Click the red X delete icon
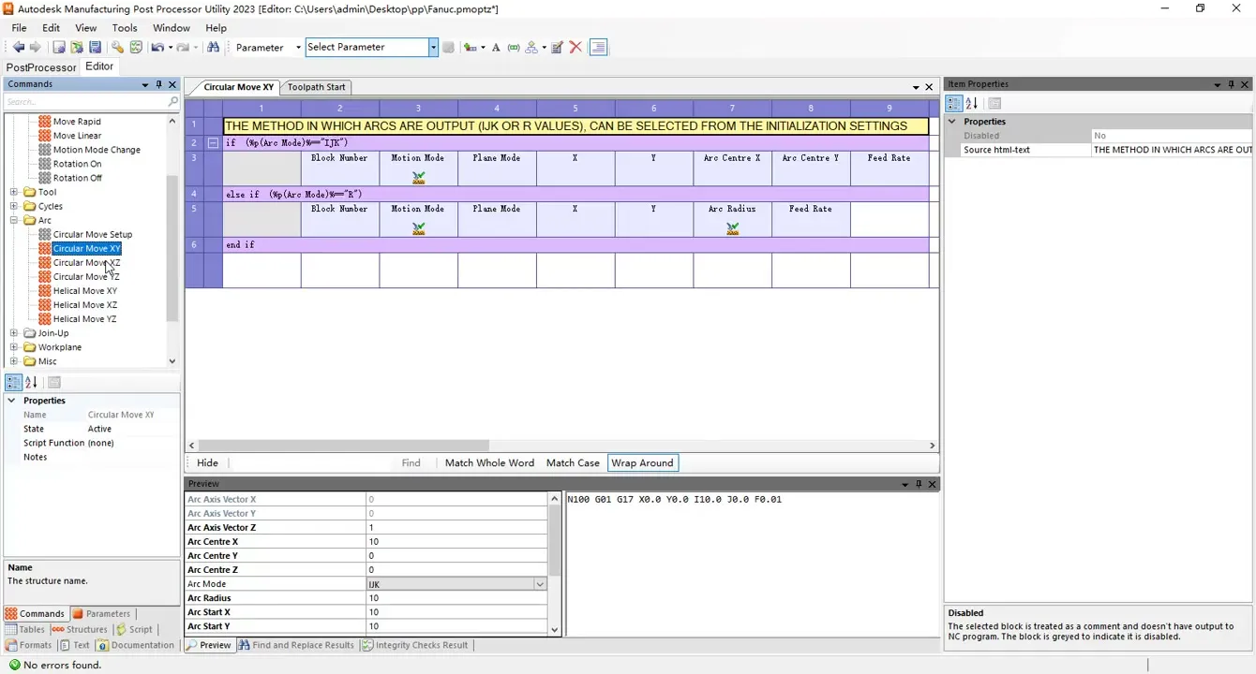Image resolution: width=1256 pixels, height=674 pixels. (x=576, y=48)
